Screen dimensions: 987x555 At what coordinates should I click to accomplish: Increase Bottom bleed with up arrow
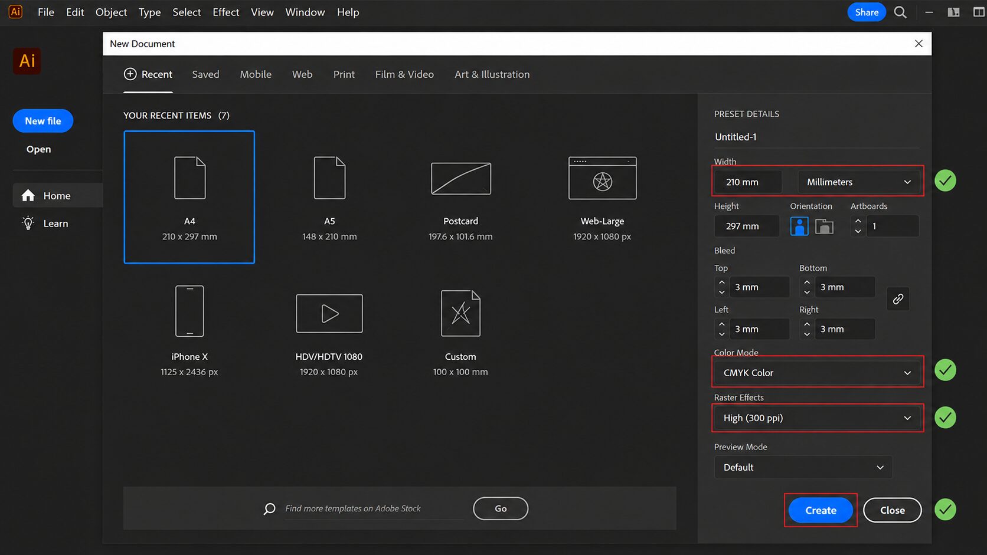tap(807, 282)
